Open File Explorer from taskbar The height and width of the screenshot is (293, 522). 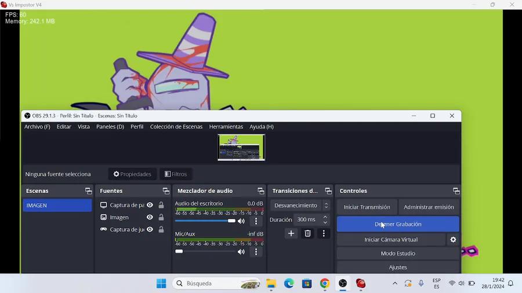[x=271, y=283]
